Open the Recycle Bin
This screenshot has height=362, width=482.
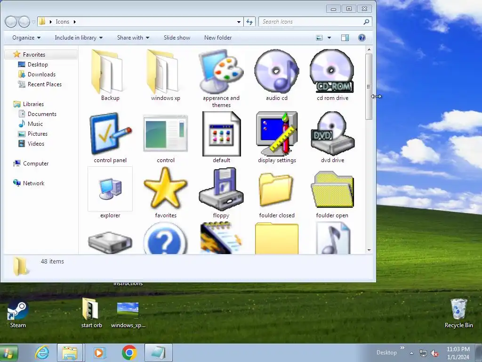click(x=458, y=313)
